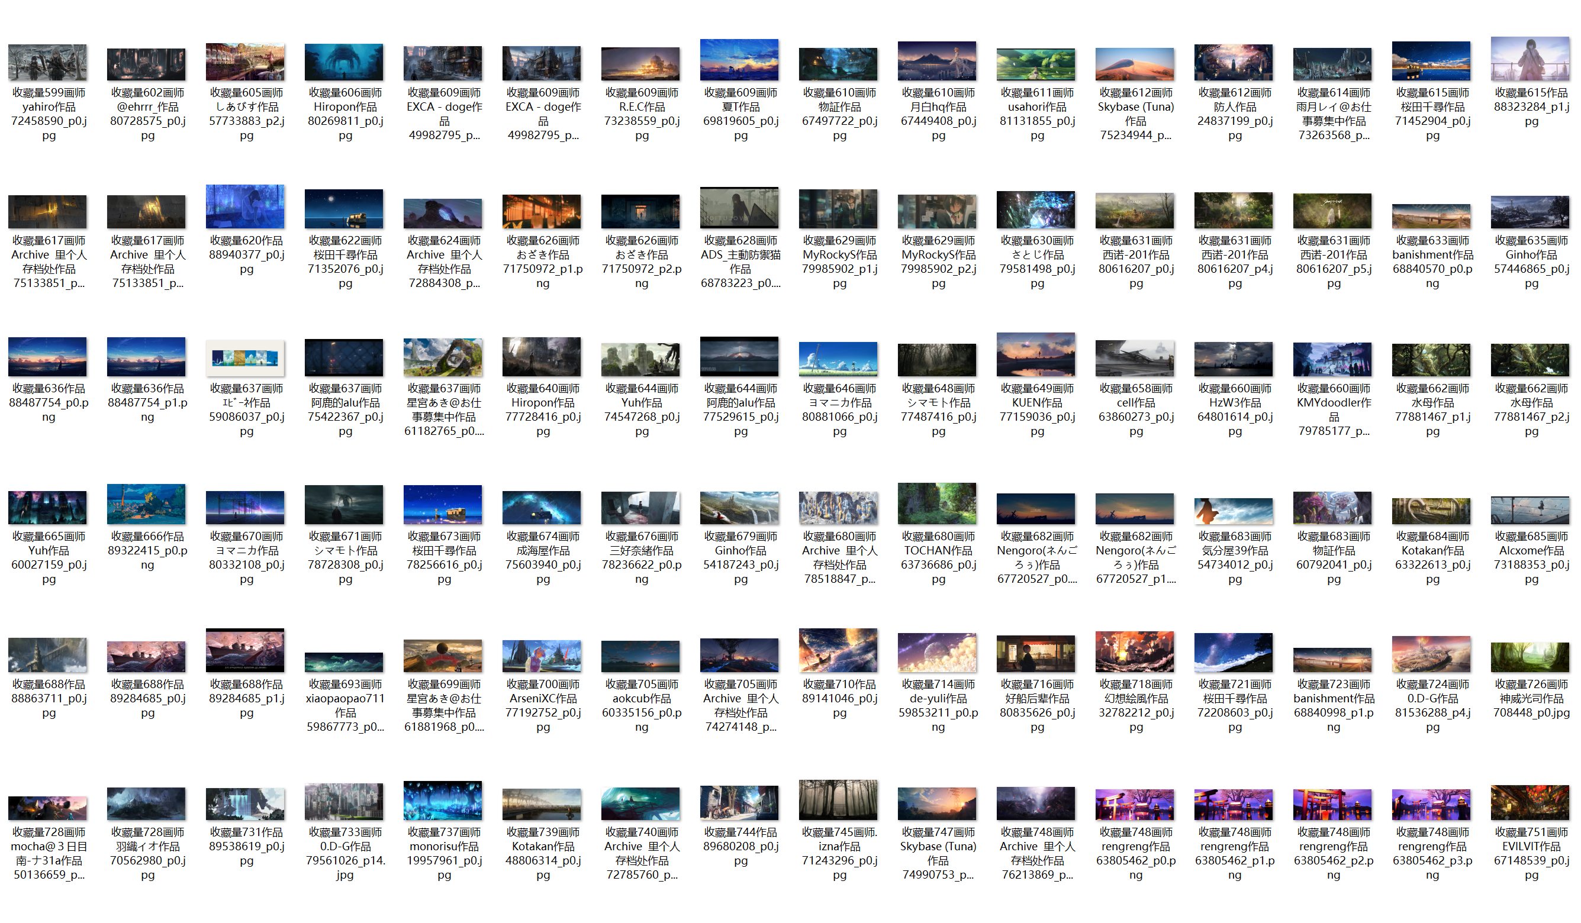
Task: Select EVILVIT 67148539_p0.jpg thumbnail
Action: point(1530,803)
